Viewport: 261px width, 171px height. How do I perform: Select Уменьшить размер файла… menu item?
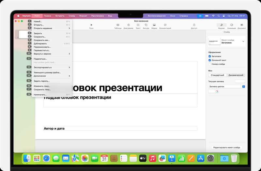pos(52,72)
